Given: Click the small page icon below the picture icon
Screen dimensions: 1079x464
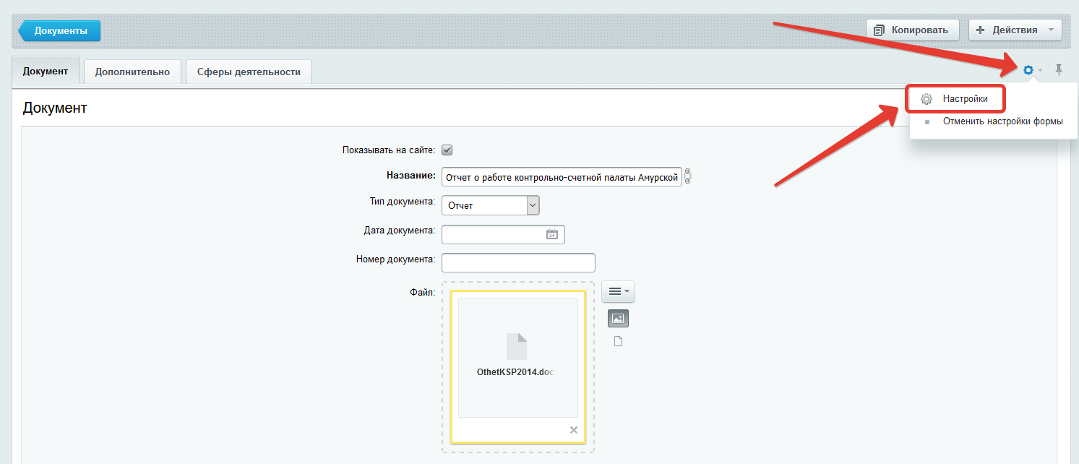Looking at the screenshot, I should (618, 341).
